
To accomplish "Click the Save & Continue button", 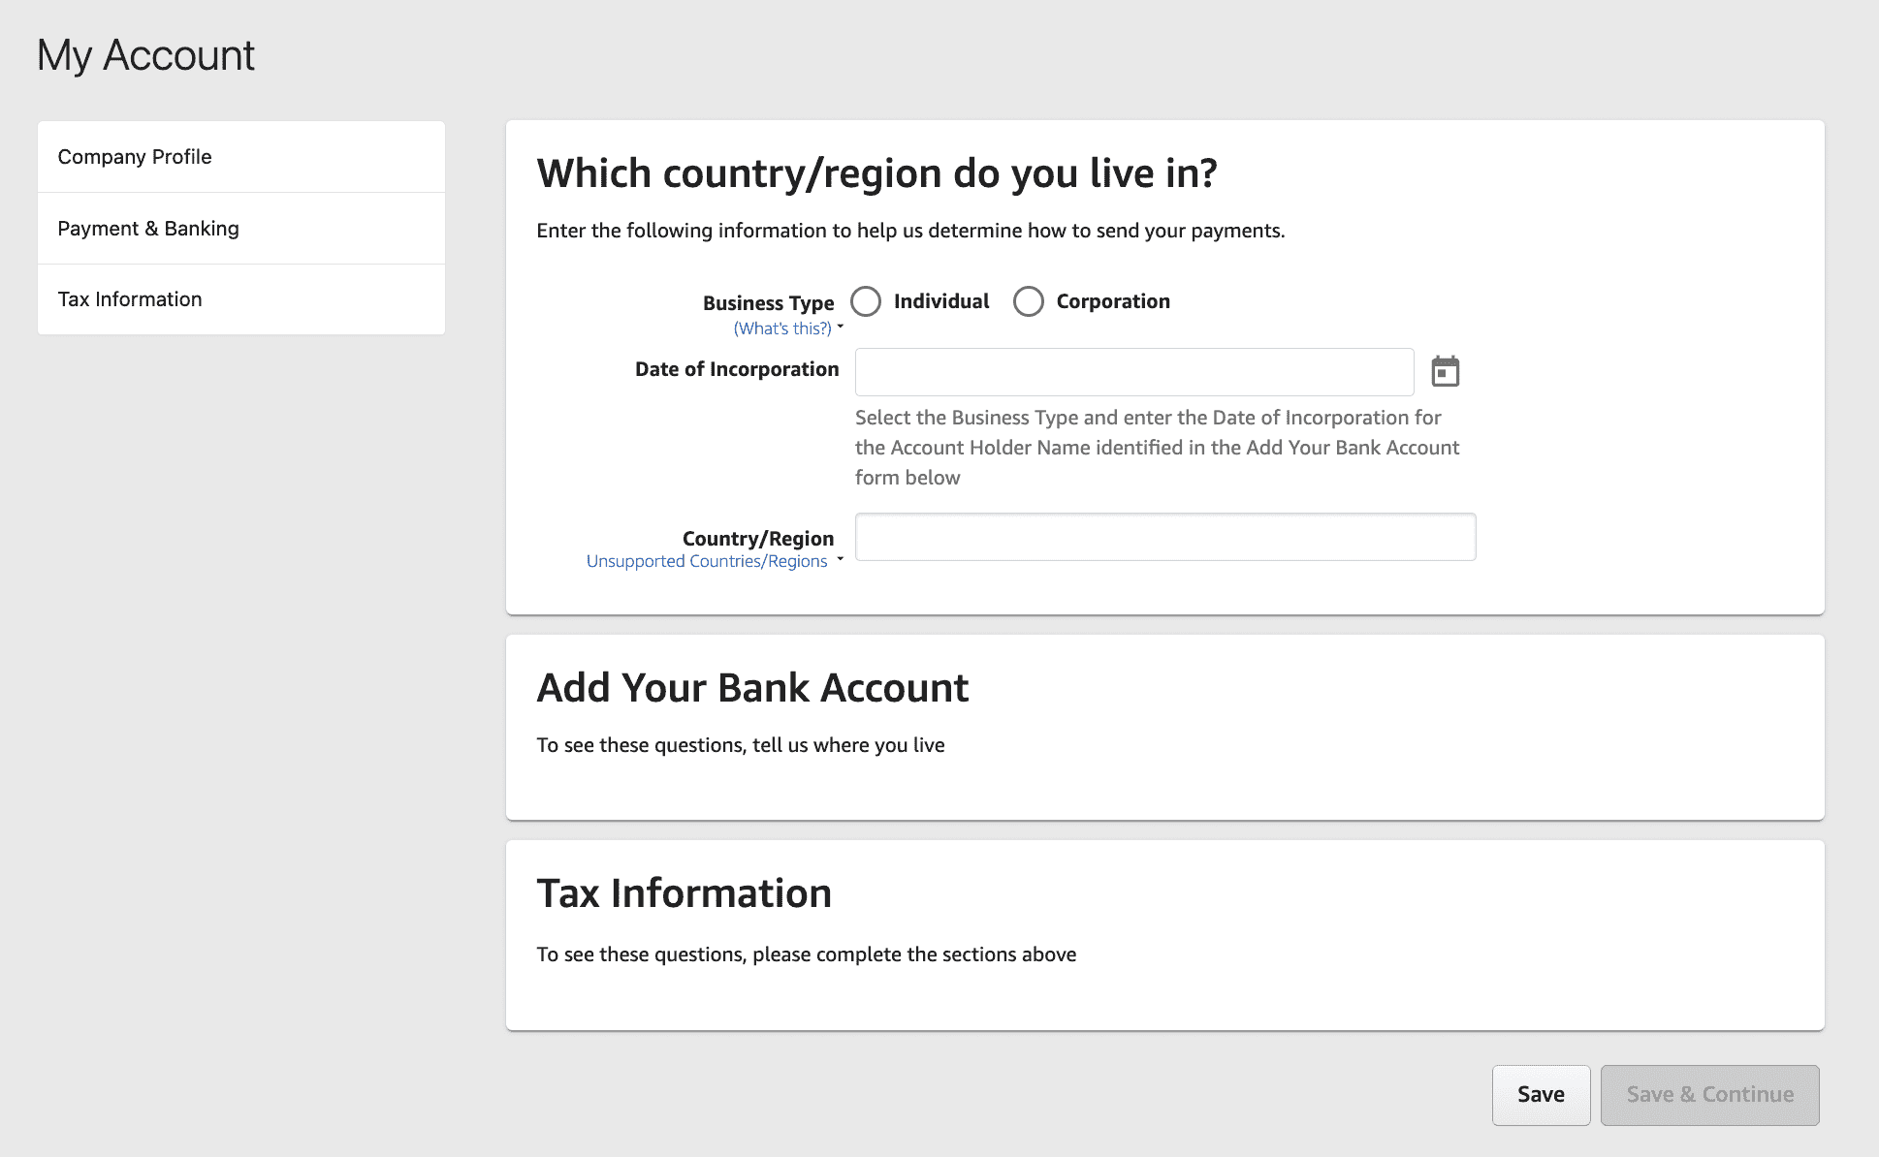I will (1709, 1095).
